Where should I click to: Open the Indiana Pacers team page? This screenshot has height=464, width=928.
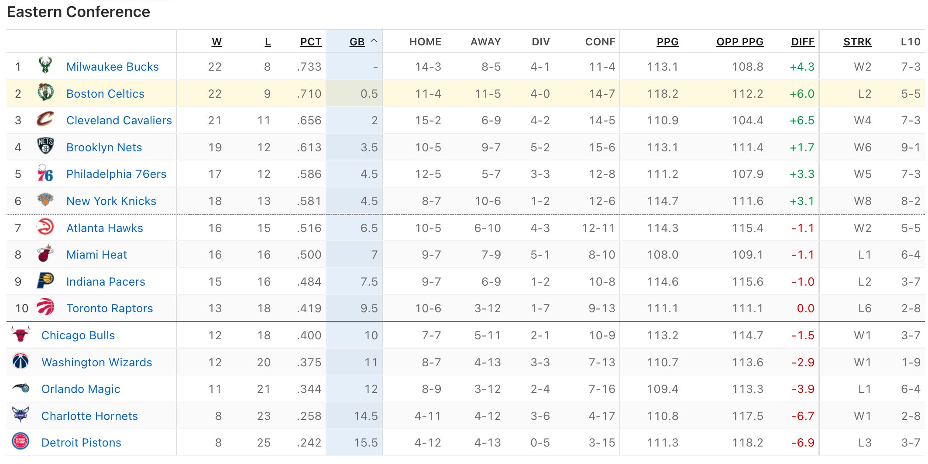[x=105, y=282]
